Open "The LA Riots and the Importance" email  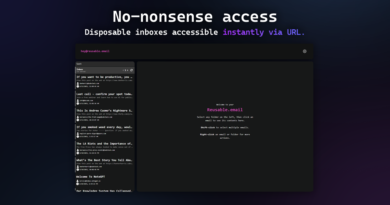(x=105, y=148)
